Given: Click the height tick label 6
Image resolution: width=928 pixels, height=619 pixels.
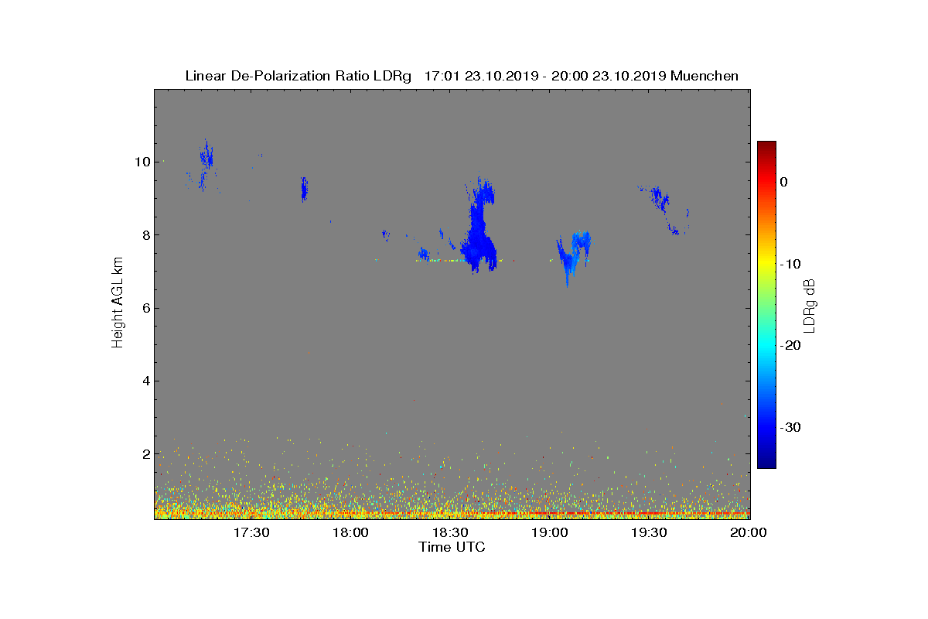Looking at the screenshot, I should [145, 308].
